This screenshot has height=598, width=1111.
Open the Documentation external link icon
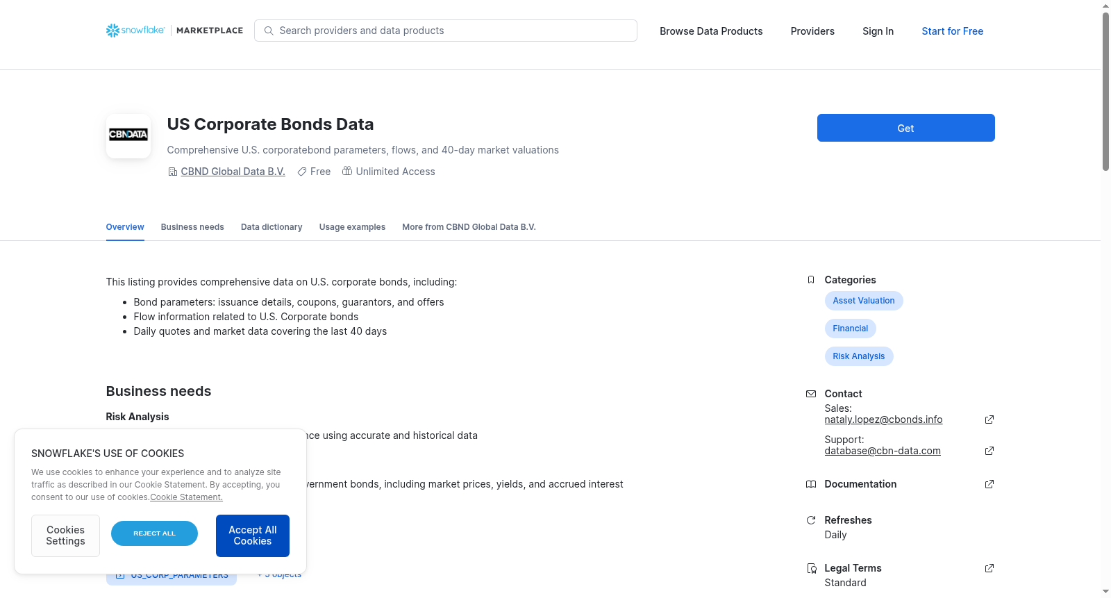pos(989,484)
